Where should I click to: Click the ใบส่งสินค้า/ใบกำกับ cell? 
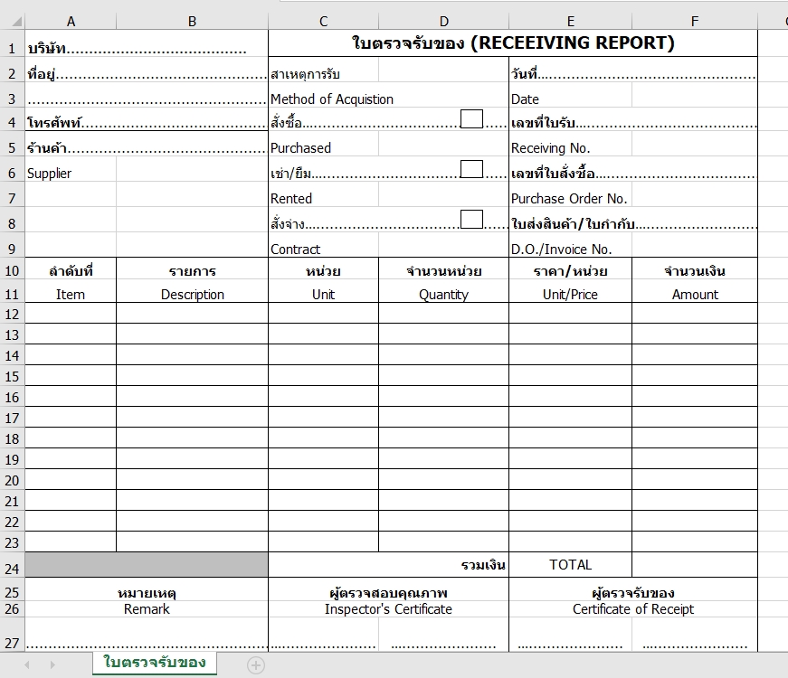click(x=633, y=220)
